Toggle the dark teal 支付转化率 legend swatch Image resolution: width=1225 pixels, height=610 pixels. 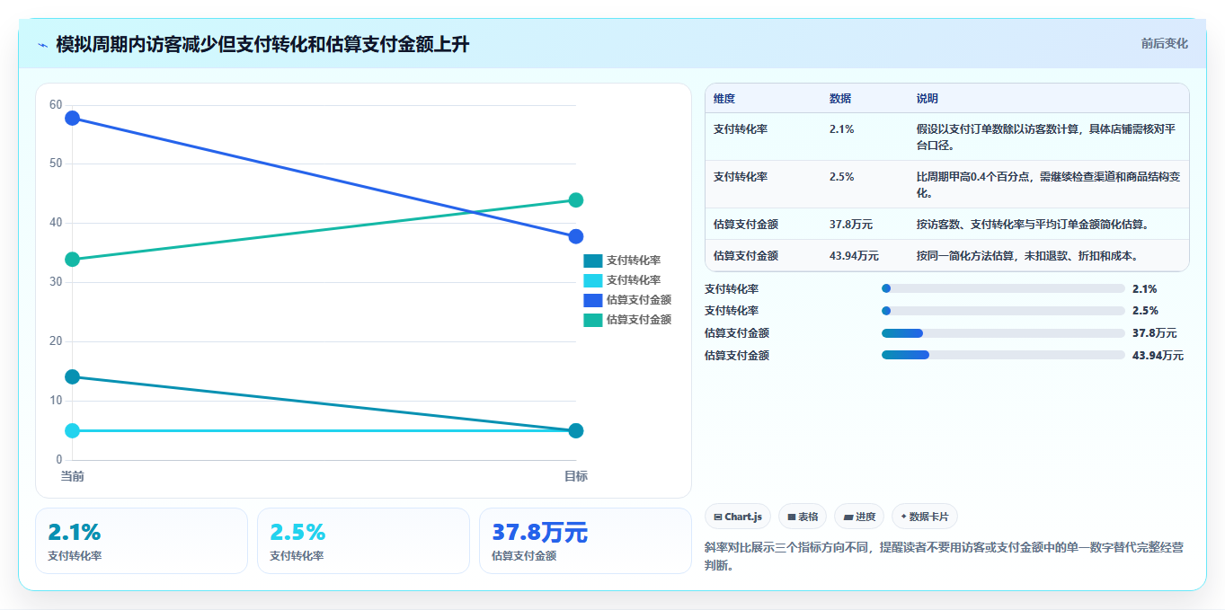[593, 261]
